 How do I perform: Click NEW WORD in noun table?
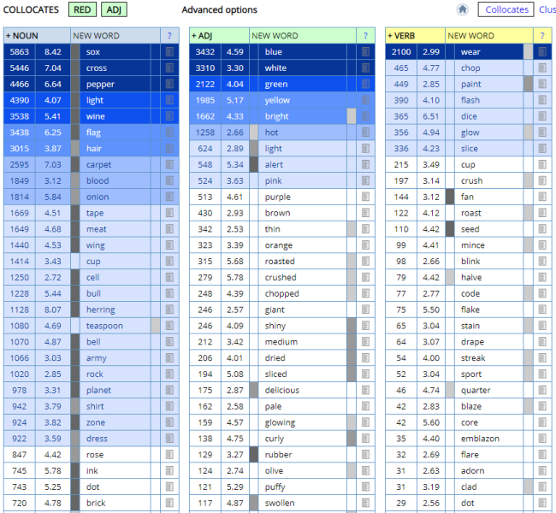pos(96,36)
